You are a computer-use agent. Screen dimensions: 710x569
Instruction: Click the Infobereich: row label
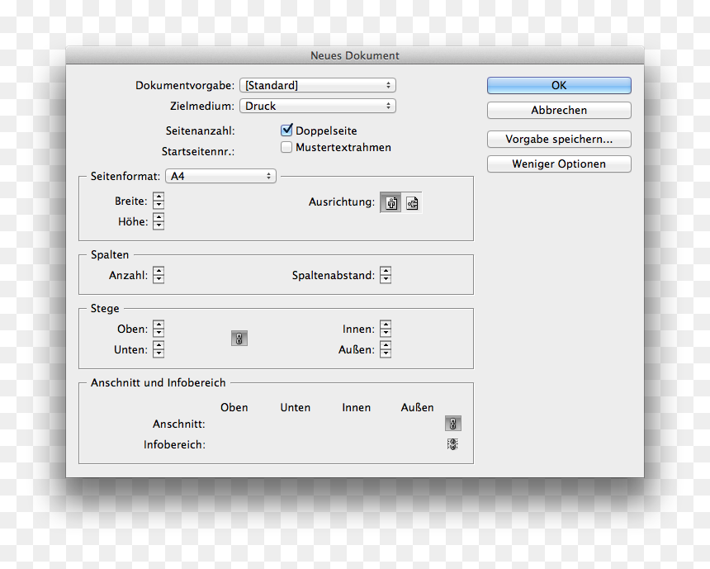coord(174,445)
